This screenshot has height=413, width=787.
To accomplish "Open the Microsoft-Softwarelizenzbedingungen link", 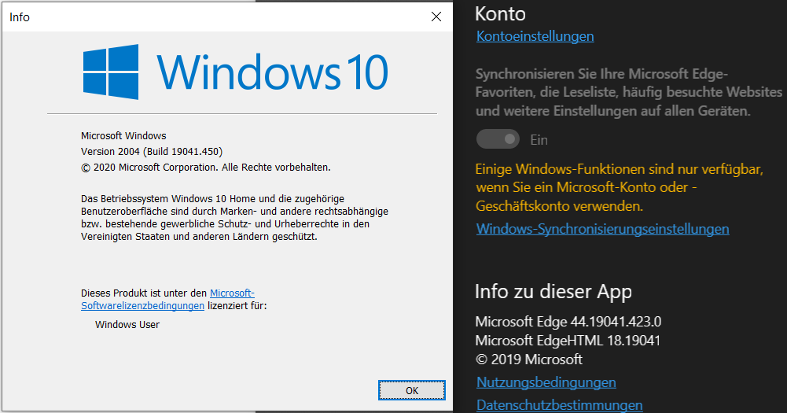I will click(x=167, y=300).
